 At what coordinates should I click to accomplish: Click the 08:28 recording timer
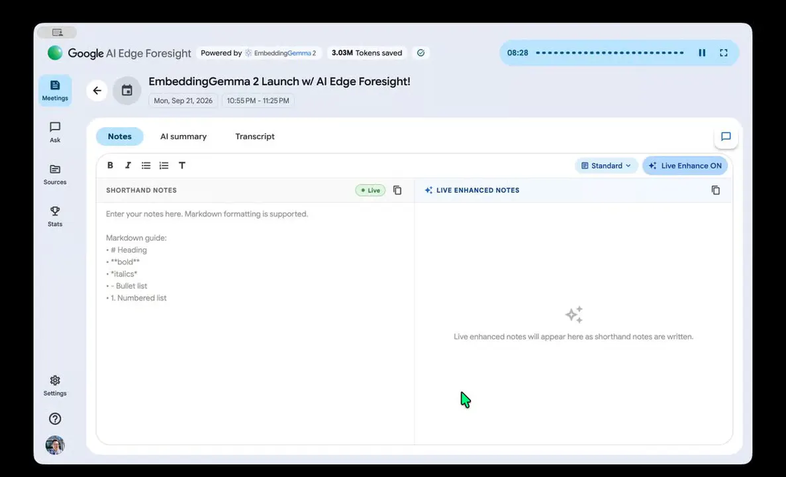pos(517,52)
